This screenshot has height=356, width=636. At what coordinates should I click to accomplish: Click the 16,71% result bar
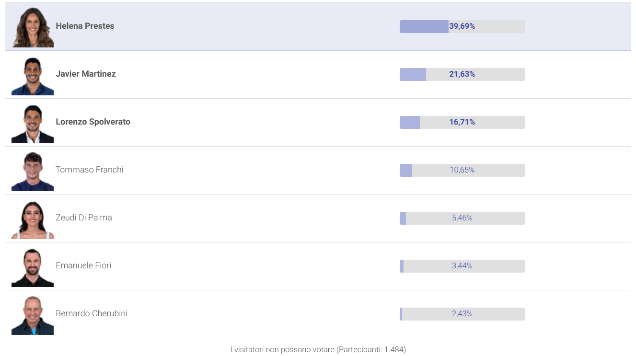coord(462,122)
